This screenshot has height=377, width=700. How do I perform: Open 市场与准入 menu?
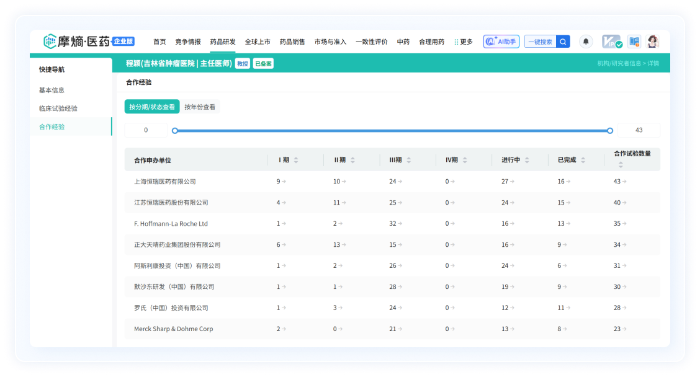click(330, 42)
